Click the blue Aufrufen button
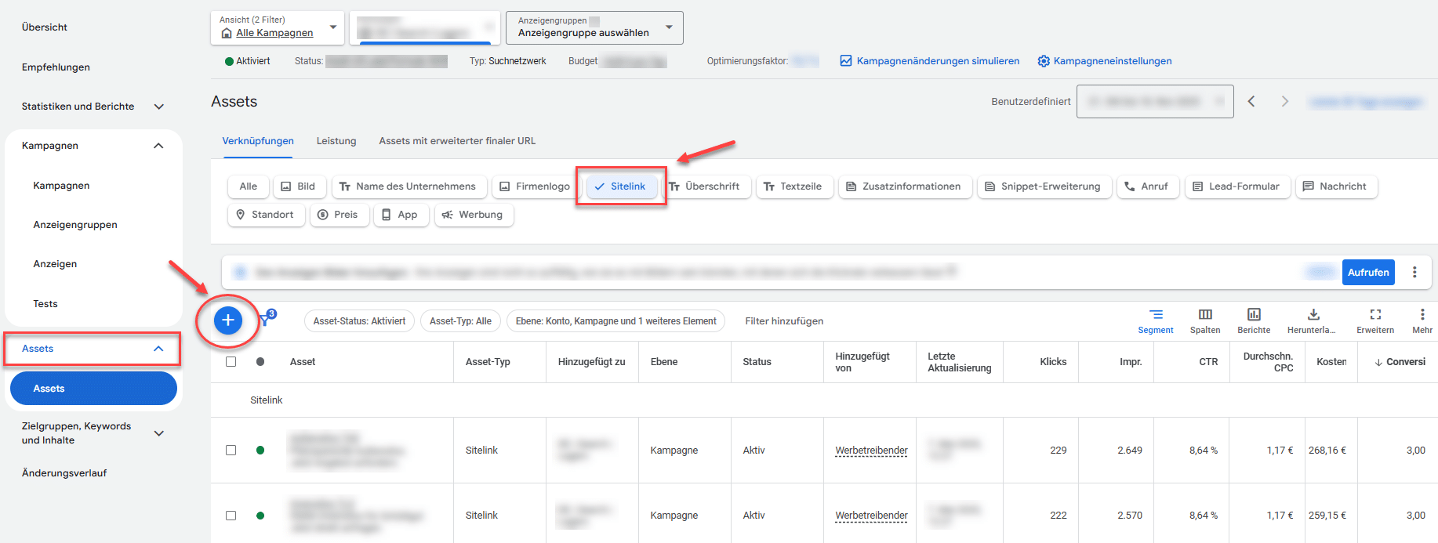 pyautogui.click(x=1368, y=272)
